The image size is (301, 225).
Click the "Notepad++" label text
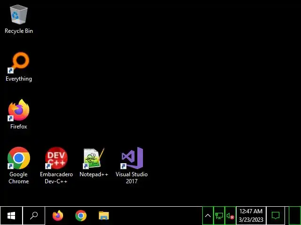click(x=94, y=174)
